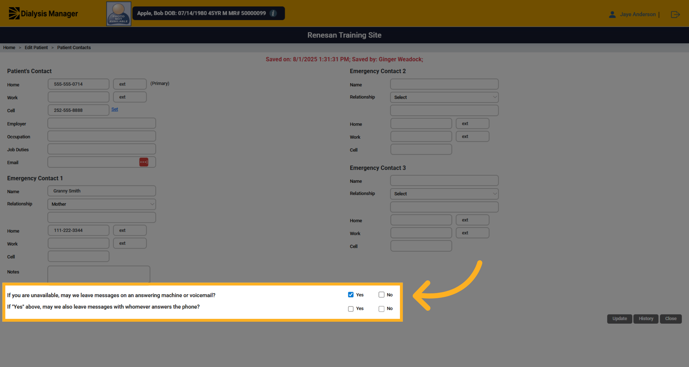Open the History button
Viewport: 689px width, 367px height.
(646, 319)
